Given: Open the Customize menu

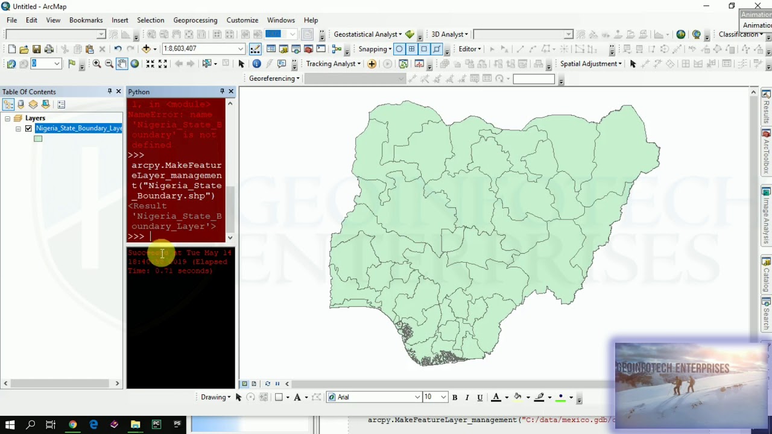Looking at the screenshot, I should 242,20.
